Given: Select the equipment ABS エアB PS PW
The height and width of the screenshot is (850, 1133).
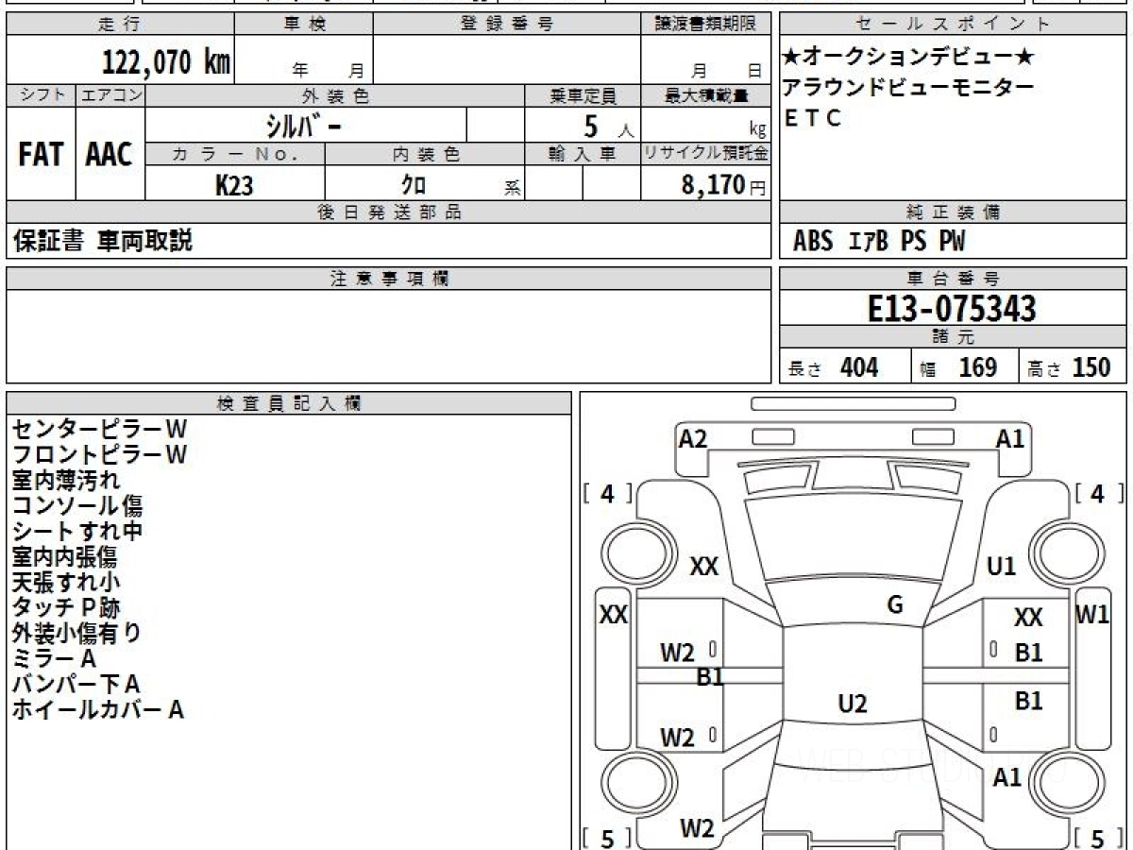Looking at the screenshot, I should pos(879,242).
